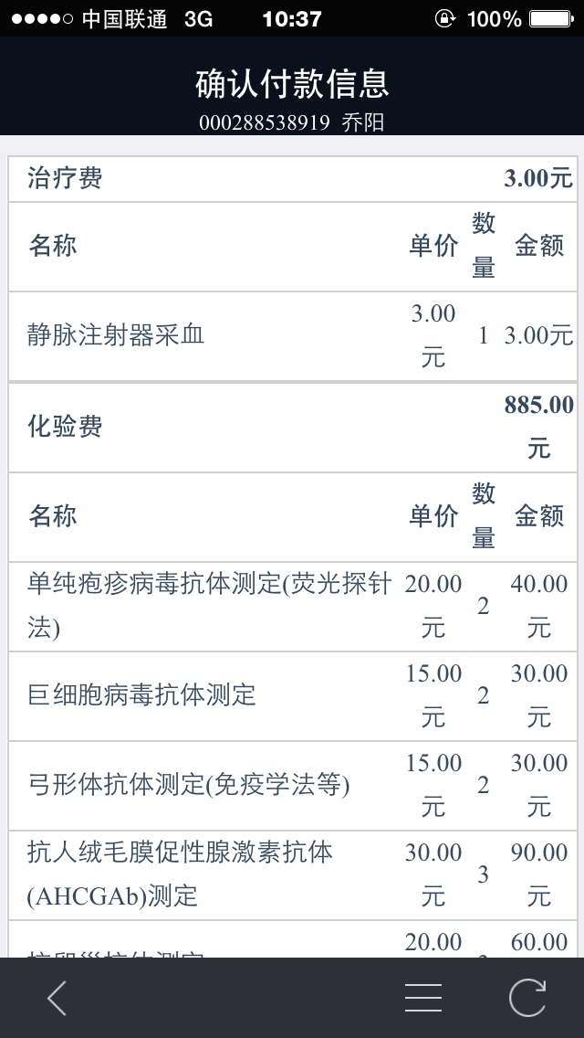Image resolution: width=584 pixels, height=1038 pixels.
Task: Select the 治疗费 section header
Action: tap(66, 178)
